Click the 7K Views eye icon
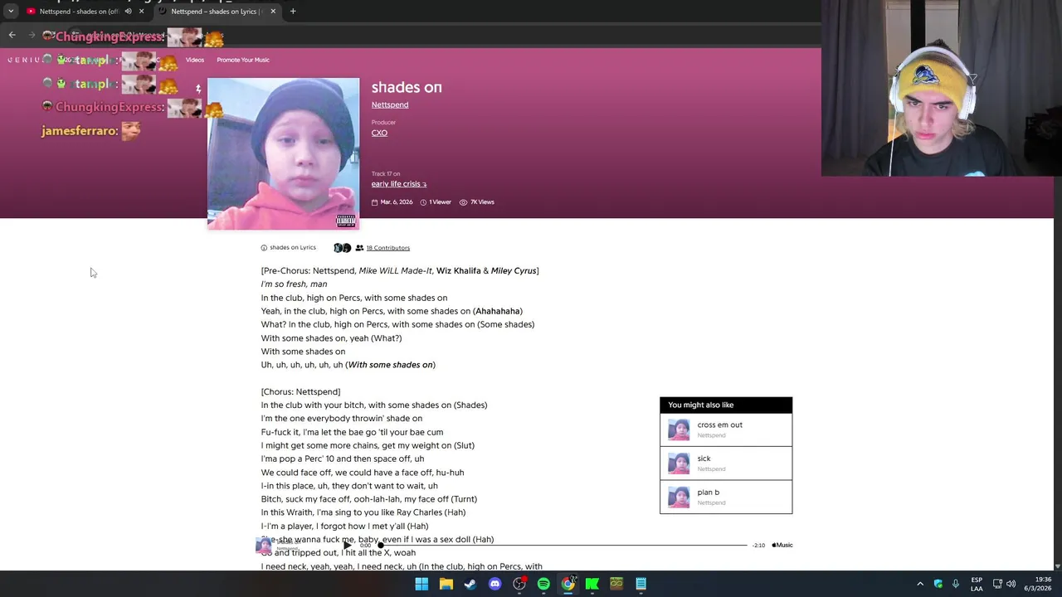The height and width of the screenshot is (597, 1062). [463, 202]
